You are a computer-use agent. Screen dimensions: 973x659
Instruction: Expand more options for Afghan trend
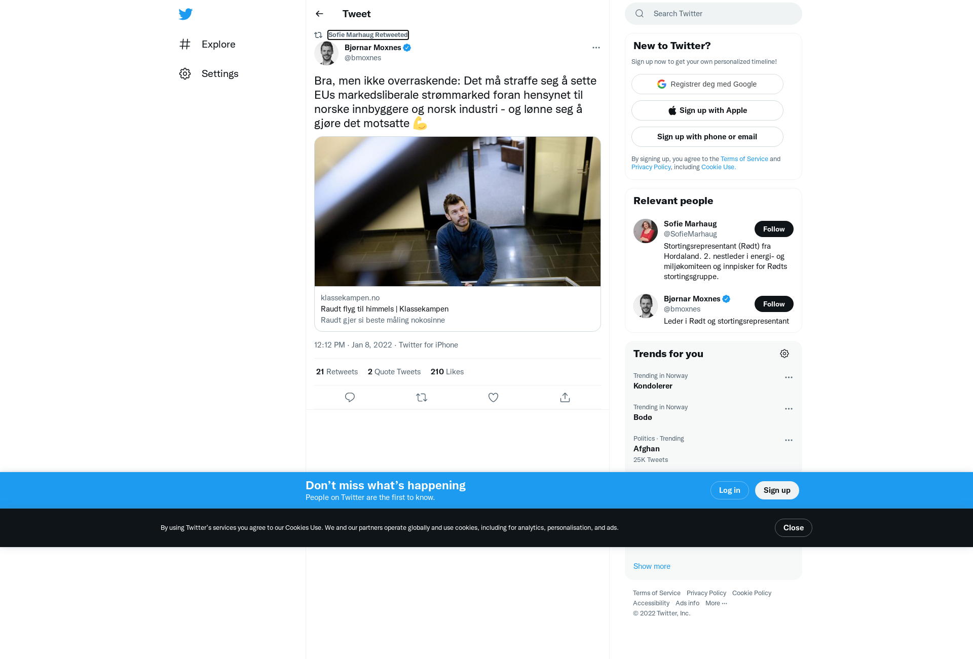tap(789, 440)
